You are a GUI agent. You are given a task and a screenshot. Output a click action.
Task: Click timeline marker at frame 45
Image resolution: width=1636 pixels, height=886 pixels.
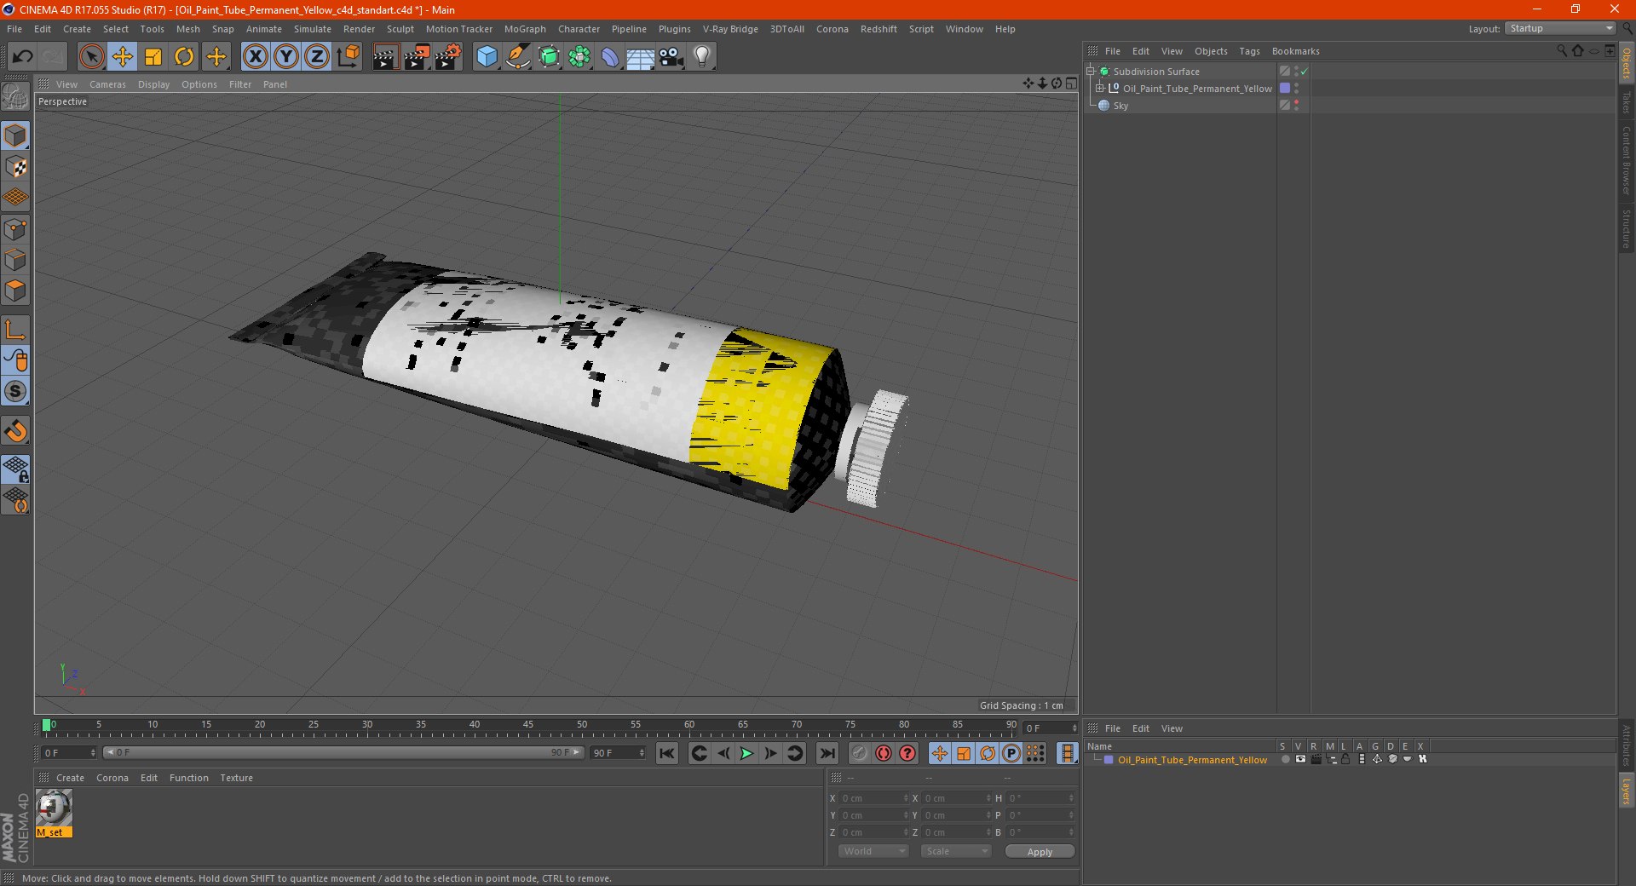point(528,725)
